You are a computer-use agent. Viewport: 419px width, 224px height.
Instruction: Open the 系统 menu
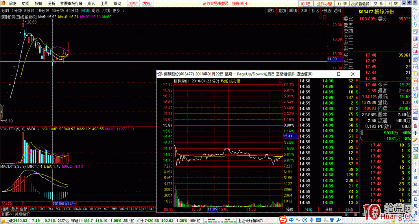click(x=12, y=4)
